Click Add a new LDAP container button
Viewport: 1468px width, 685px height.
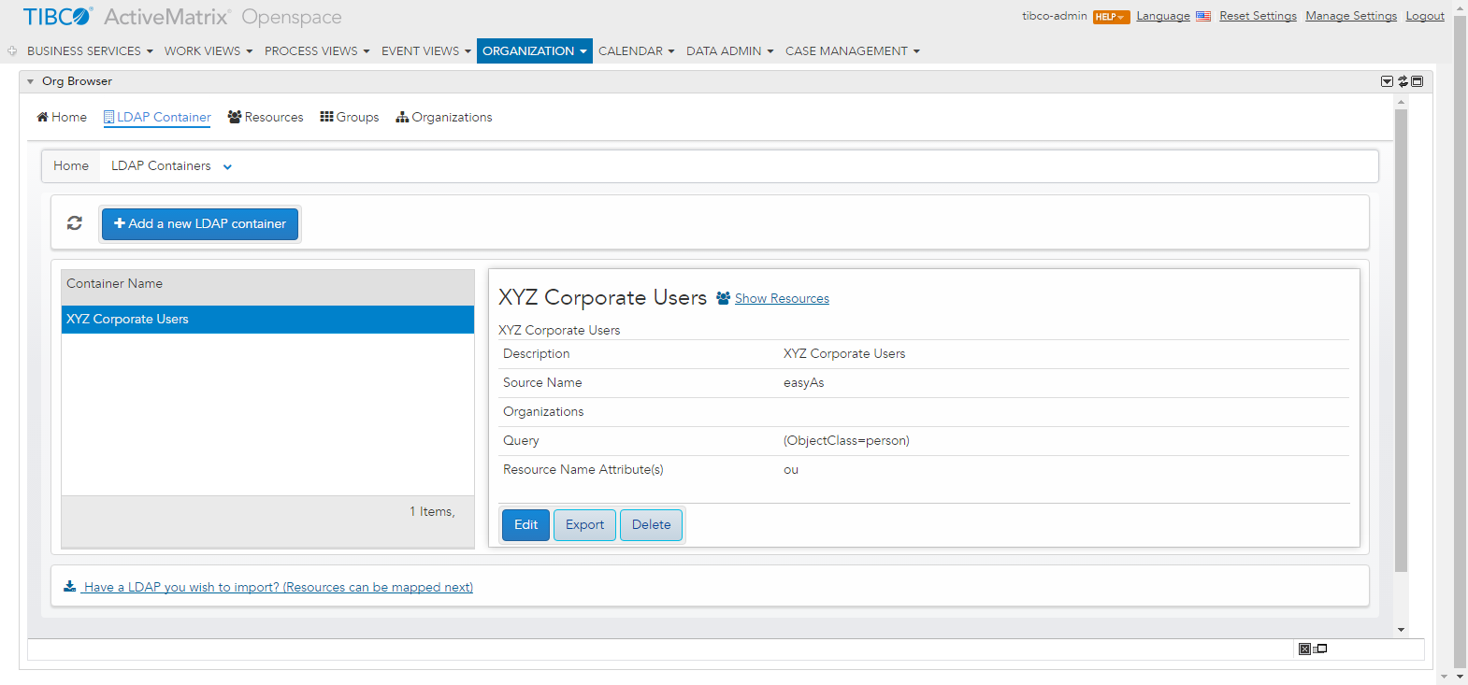point(200,224)
